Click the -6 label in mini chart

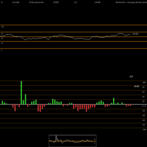click(x=94, y=139)
